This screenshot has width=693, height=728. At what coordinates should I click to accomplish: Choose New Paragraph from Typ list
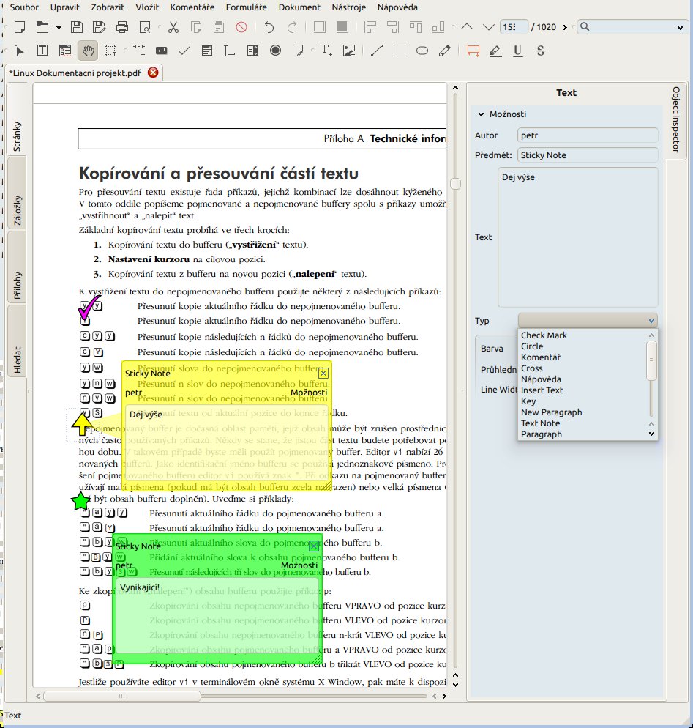(551, 412)
